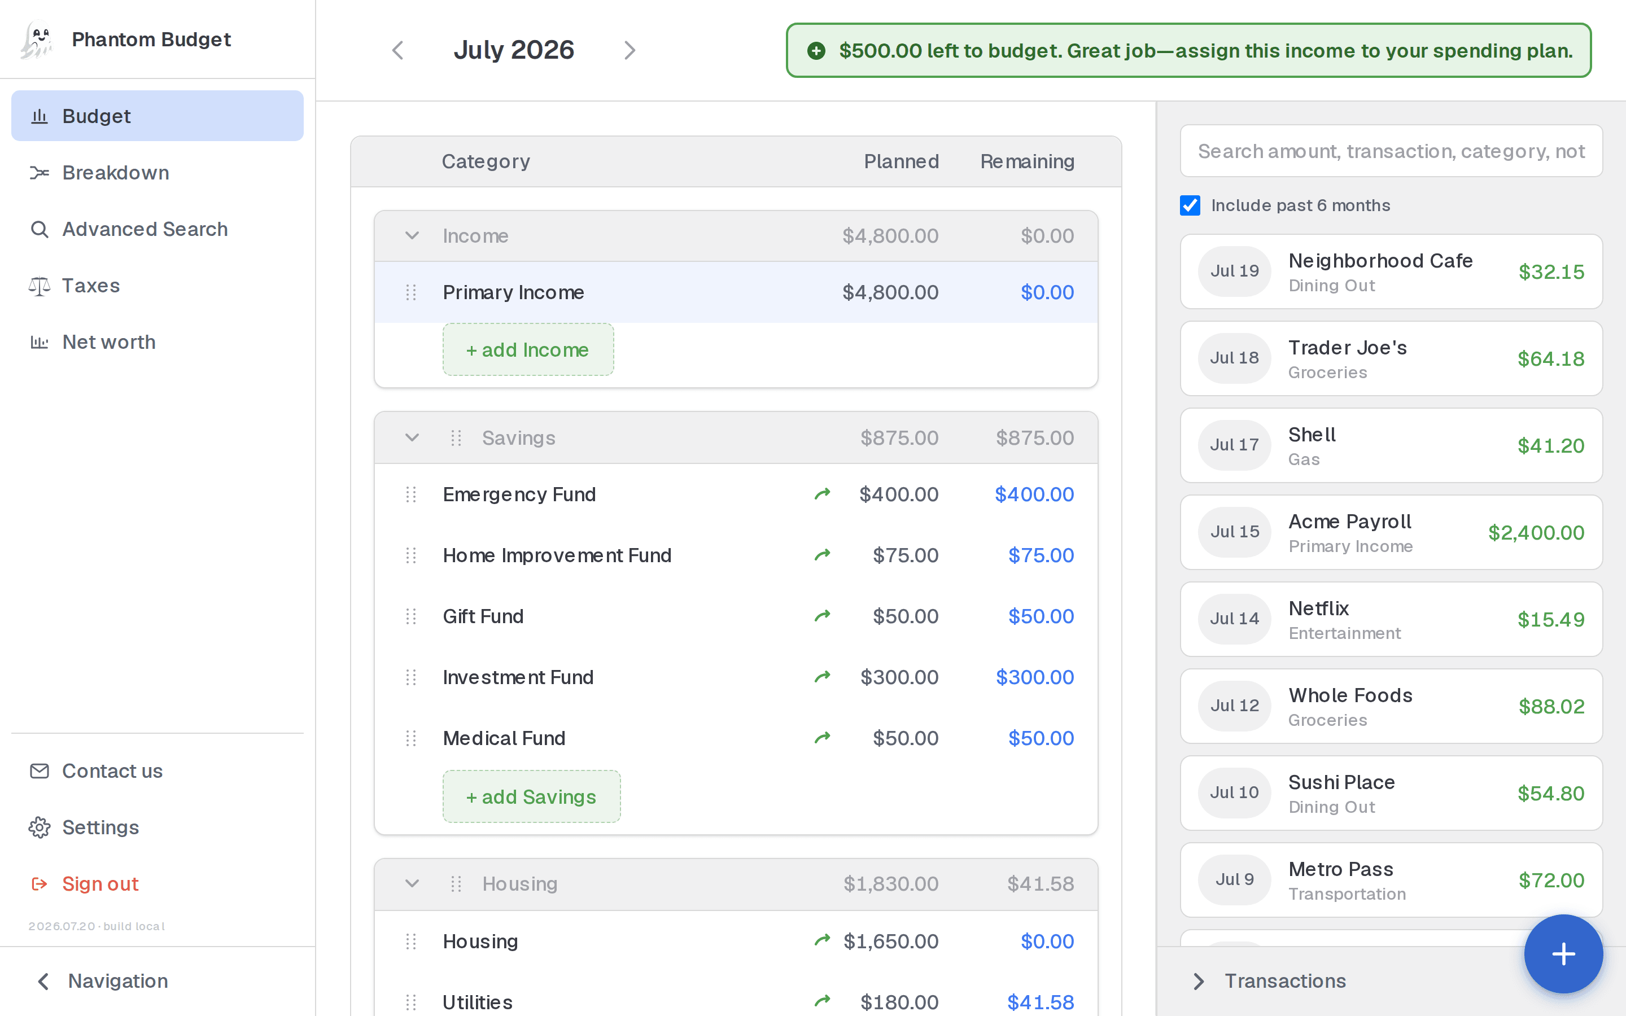Image resolution: width=1626 pixels, height=1016 pixels.
Task: Collapse the Income group
Action: (412, 236)
